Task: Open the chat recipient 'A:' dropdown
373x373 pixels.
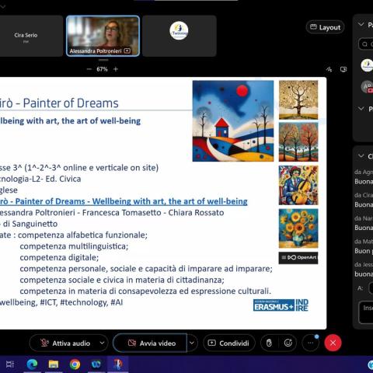Action: click(371, 288)
